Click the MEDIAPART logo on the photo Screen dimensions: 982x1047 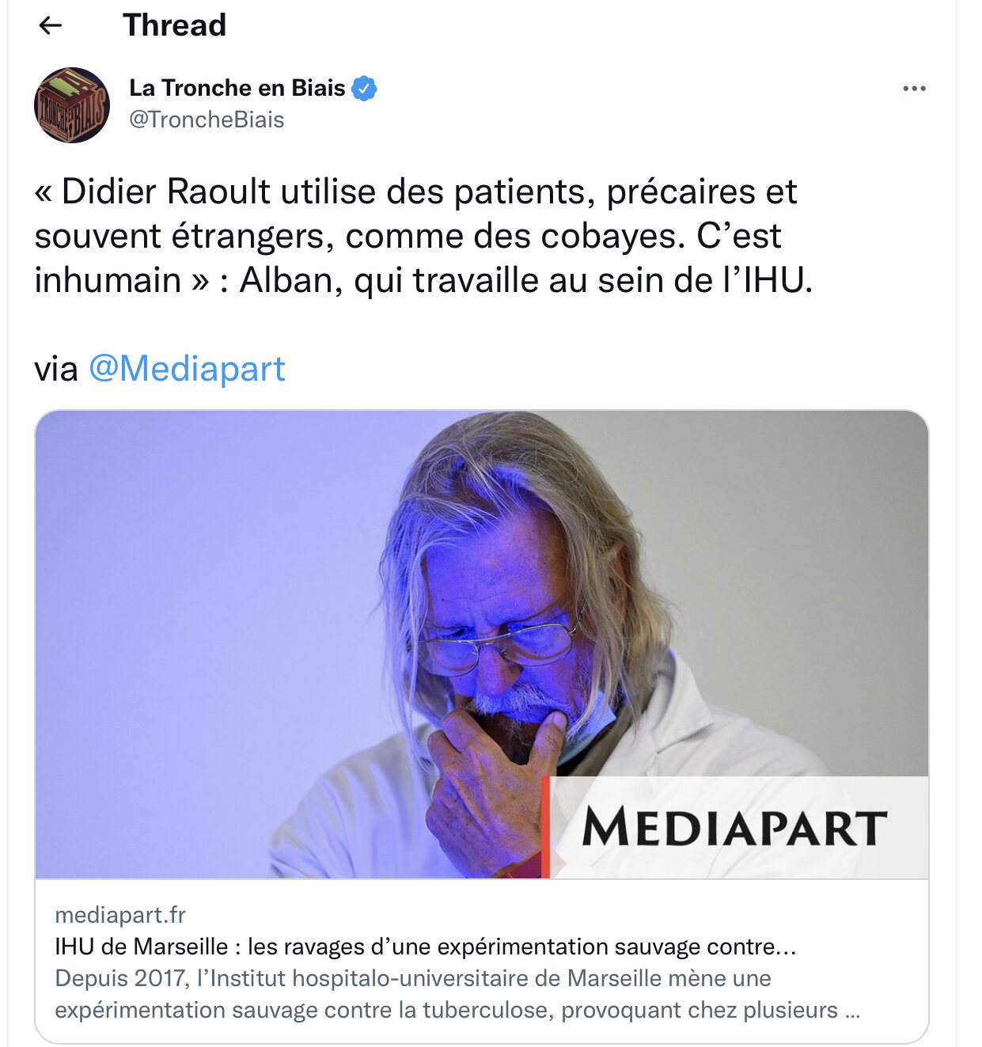[734, 828]
